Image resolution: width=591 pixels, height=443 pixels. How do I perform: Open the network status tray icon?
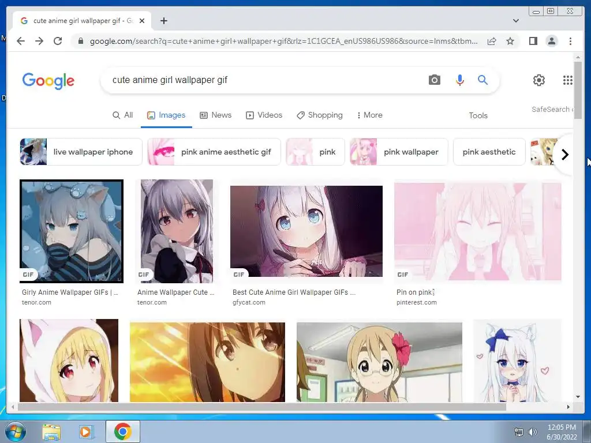pyautogui.click(x=519, y=432)
